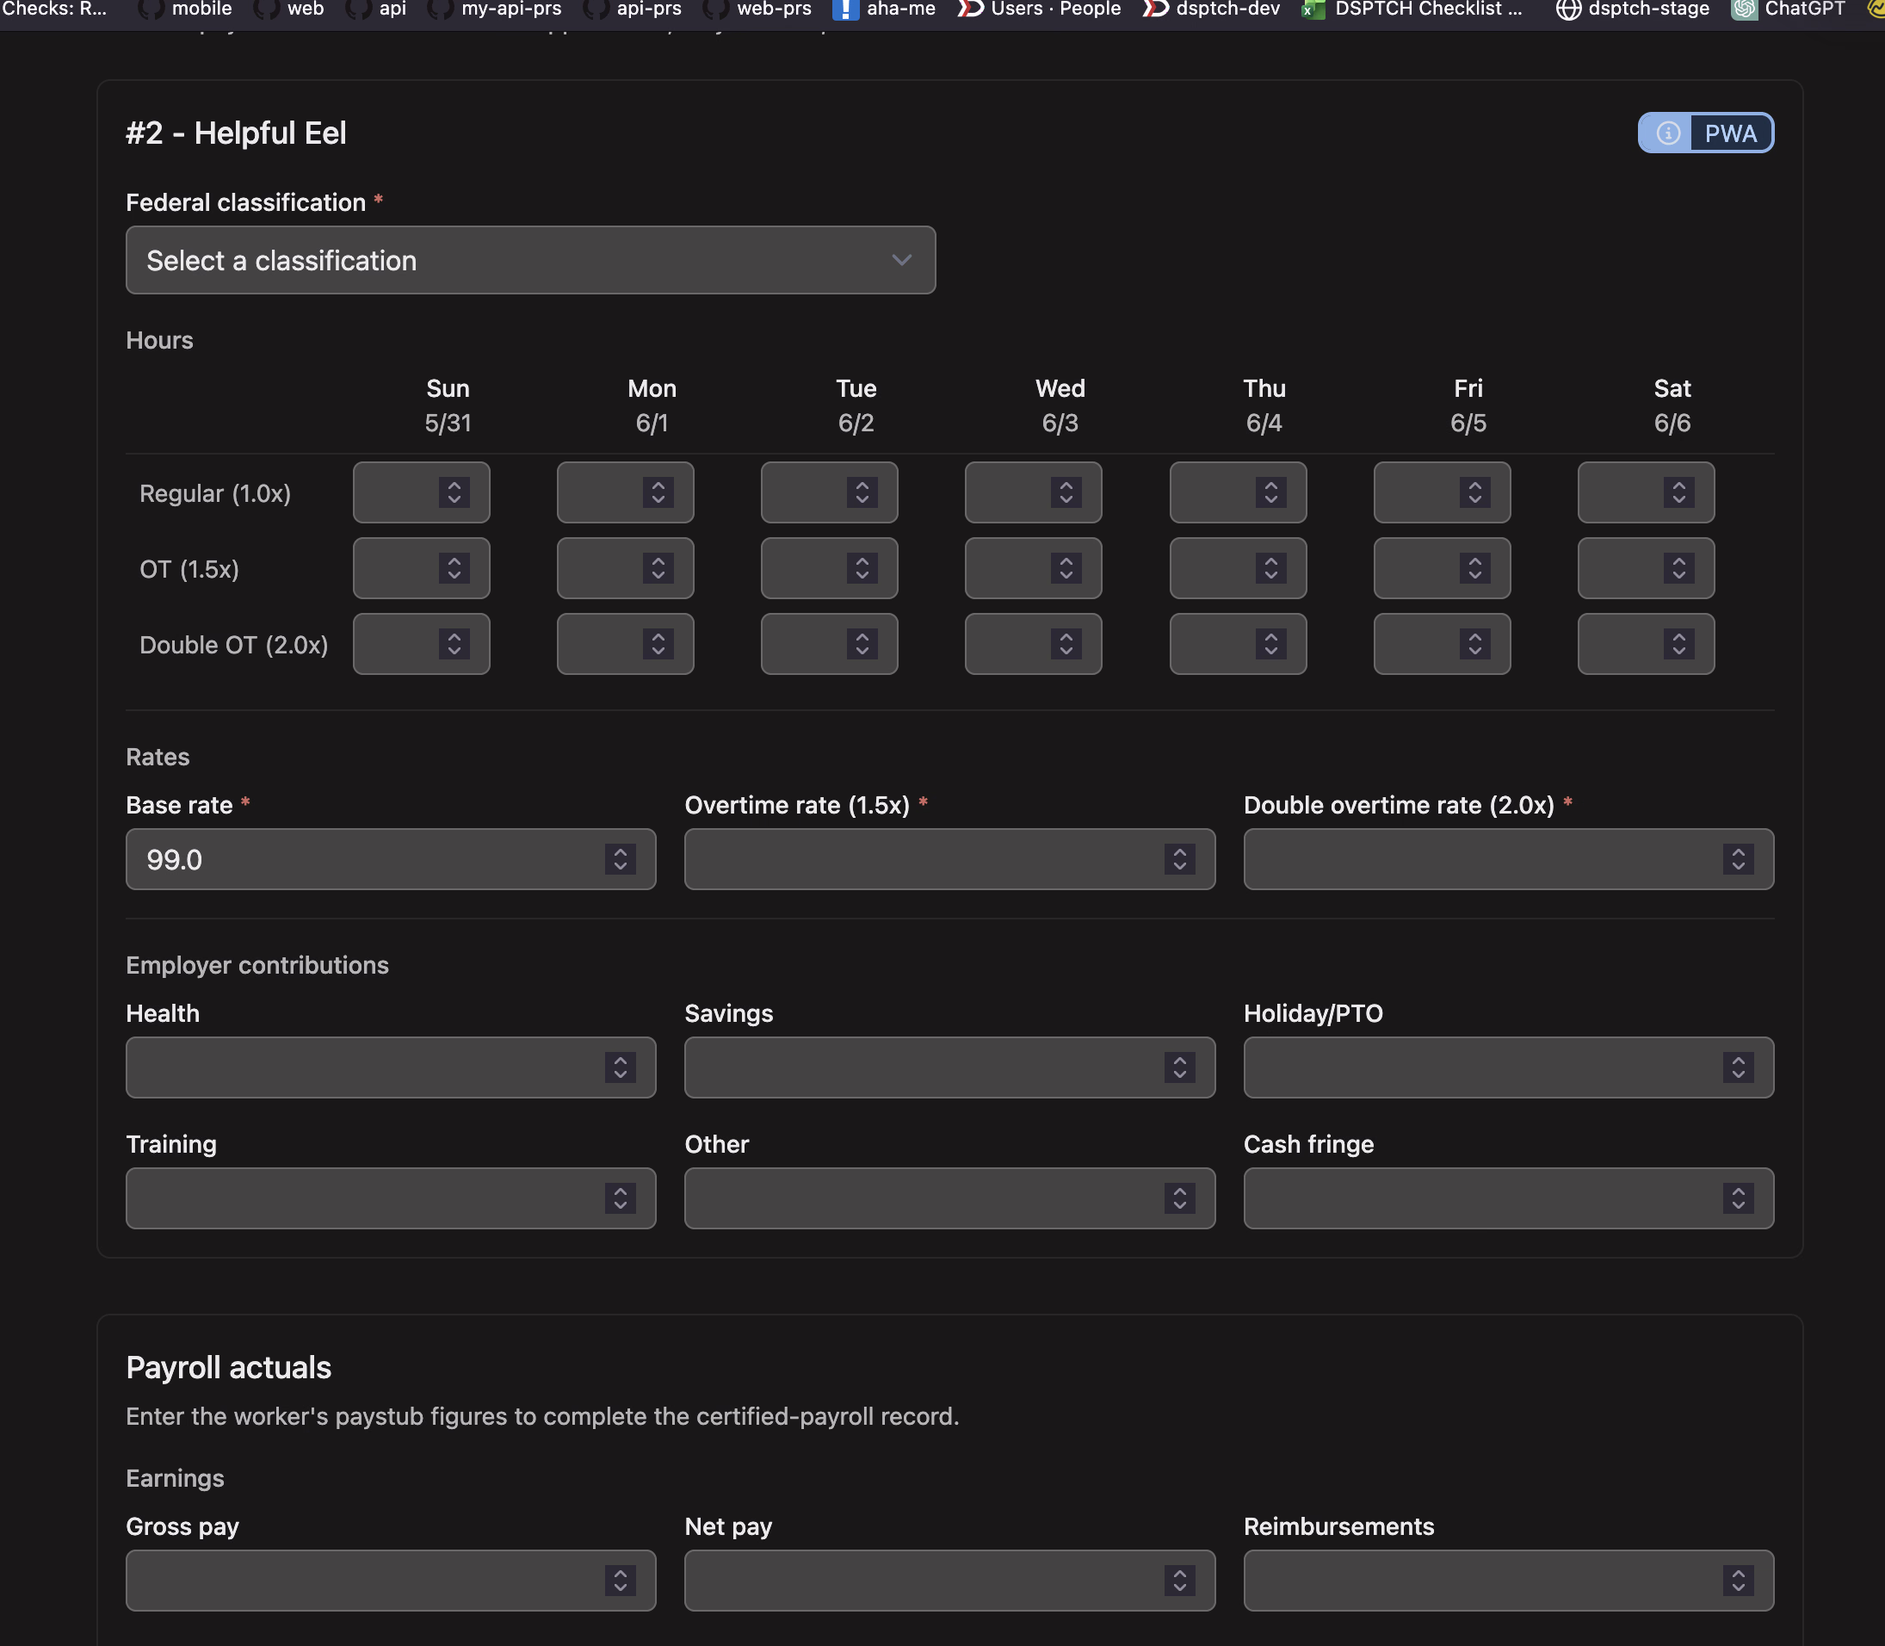Open the DSPTCH Checklist bookmark
1885x1646 pixels.
1412,9
